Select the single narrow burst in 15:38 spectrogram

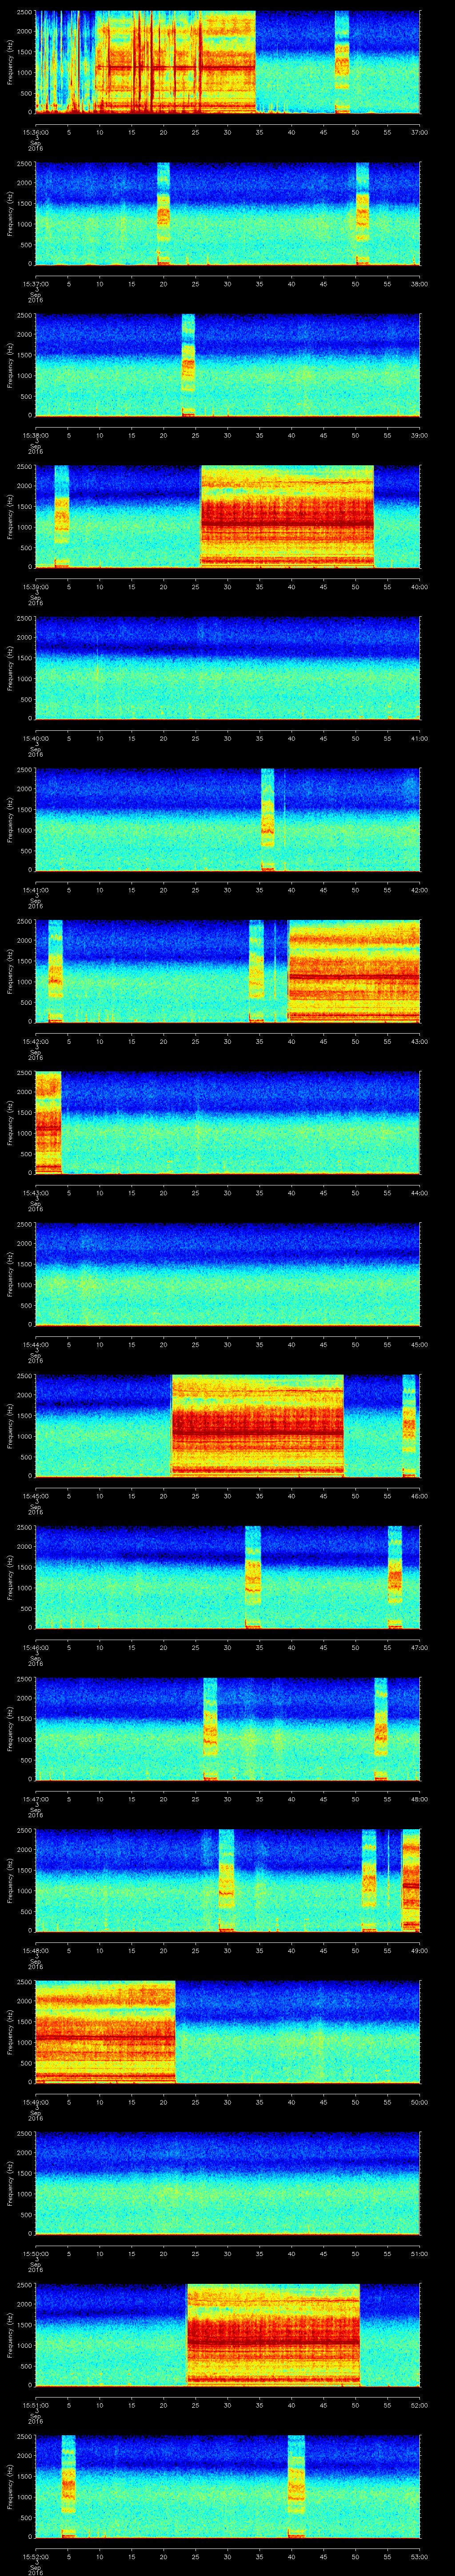point(188,364)
